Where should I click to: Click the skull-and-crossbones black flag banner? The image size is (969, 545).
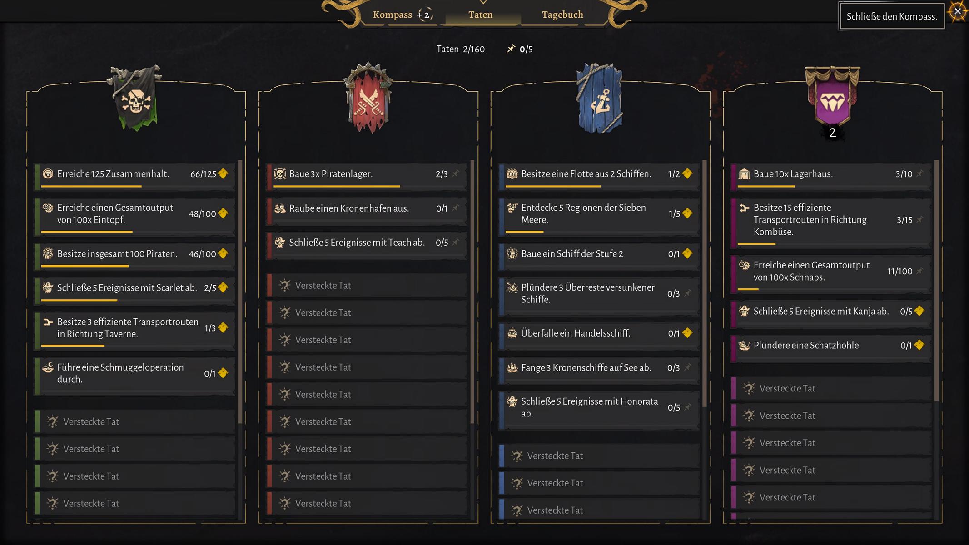coord(135,98)
